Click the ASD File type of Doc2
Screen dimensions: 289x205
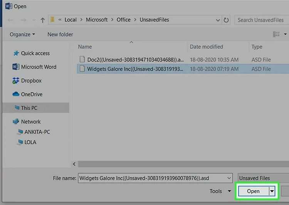pos(261,60)
